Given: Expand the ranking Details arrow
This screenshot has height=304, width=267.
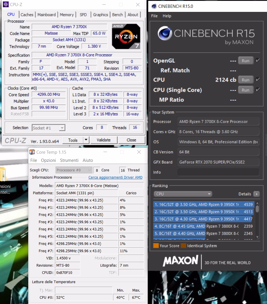Looking at the screenshot, I should 257,194.
